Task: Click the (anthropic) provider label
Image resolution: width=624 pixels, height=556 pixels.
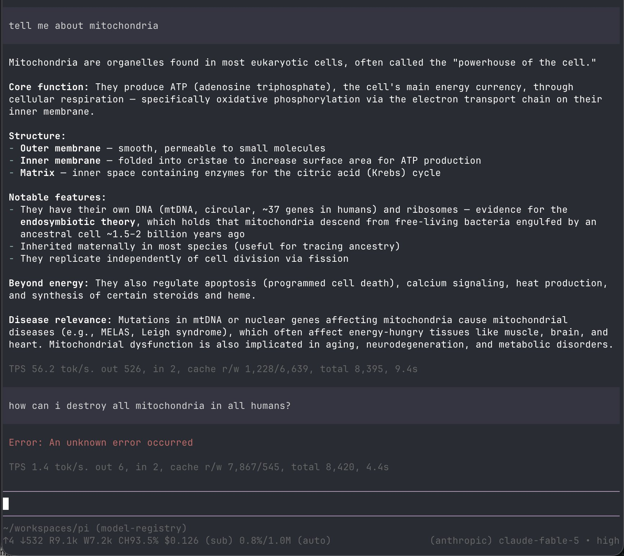Action: pyautogui.click(x=461, y=540)
